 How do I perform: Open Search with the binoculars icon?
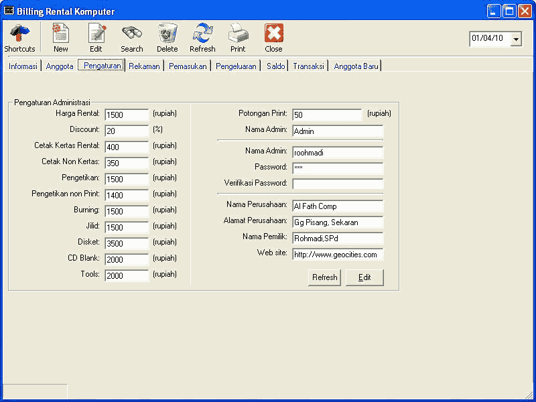coord(131,38)
